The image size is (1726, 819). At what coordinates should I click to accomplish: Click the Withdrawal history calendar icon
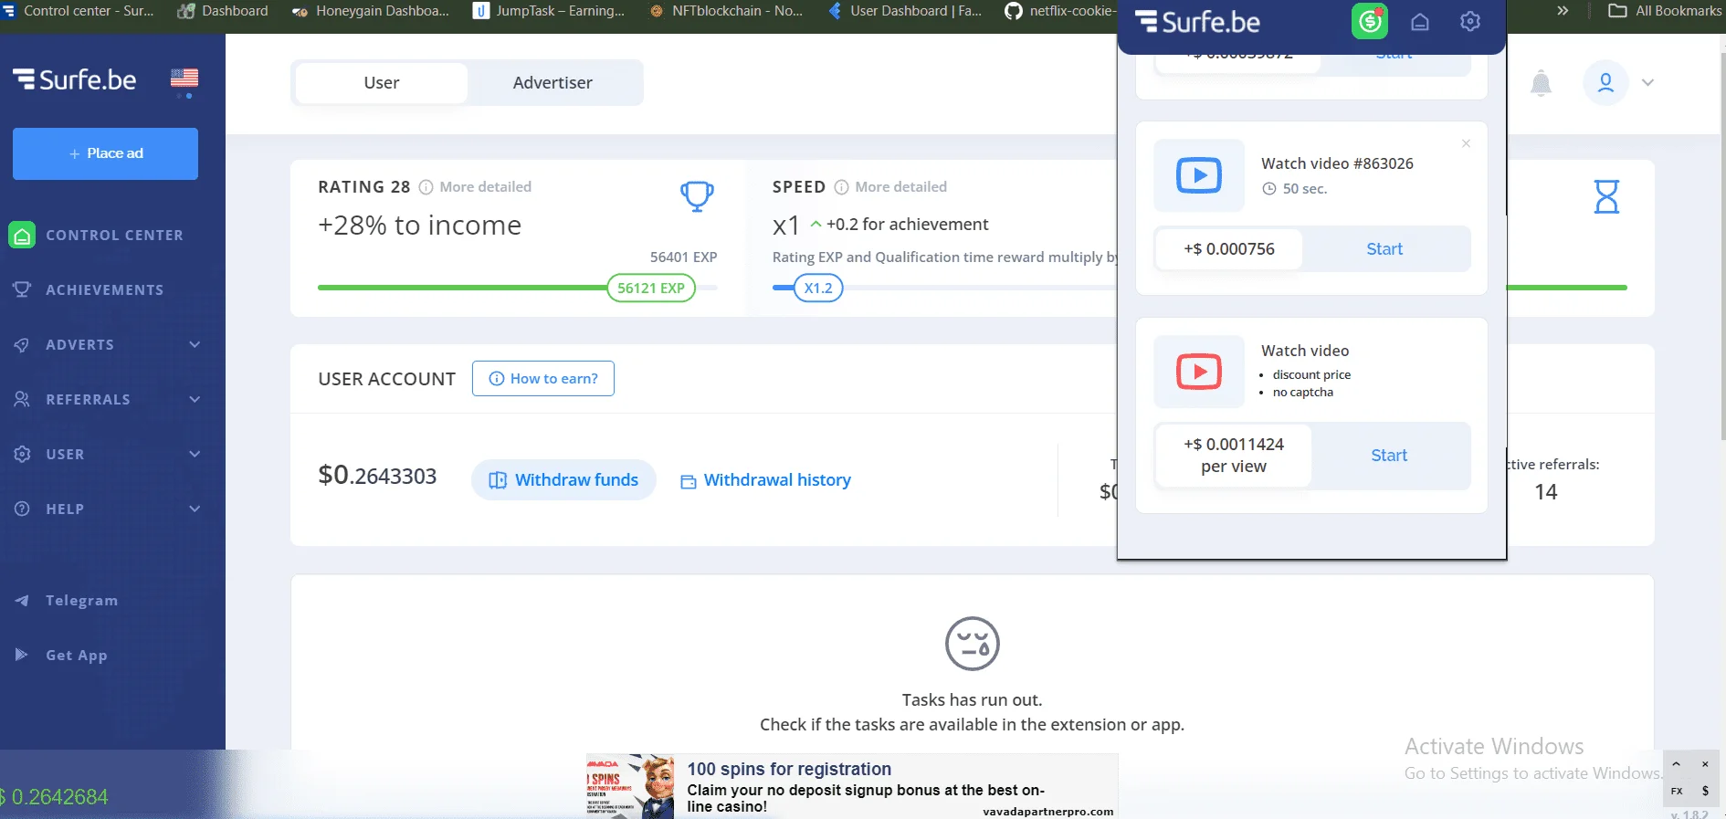(689, 481)
